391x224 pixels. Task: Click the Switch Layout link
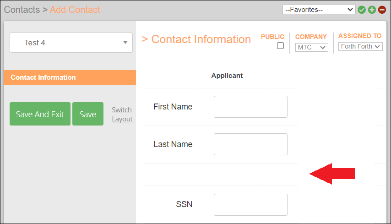pos(122,114)
